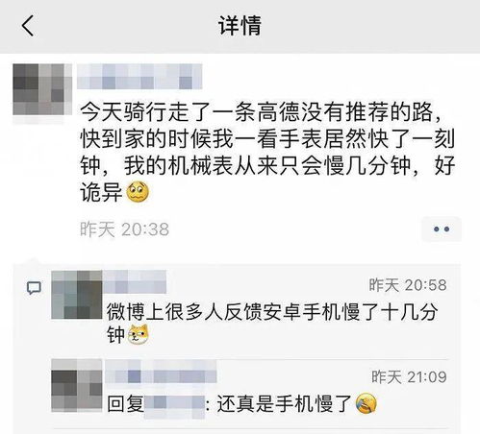Open first commenter's blurred avatar
The image size is (480, 434).
tap(77, 295)
